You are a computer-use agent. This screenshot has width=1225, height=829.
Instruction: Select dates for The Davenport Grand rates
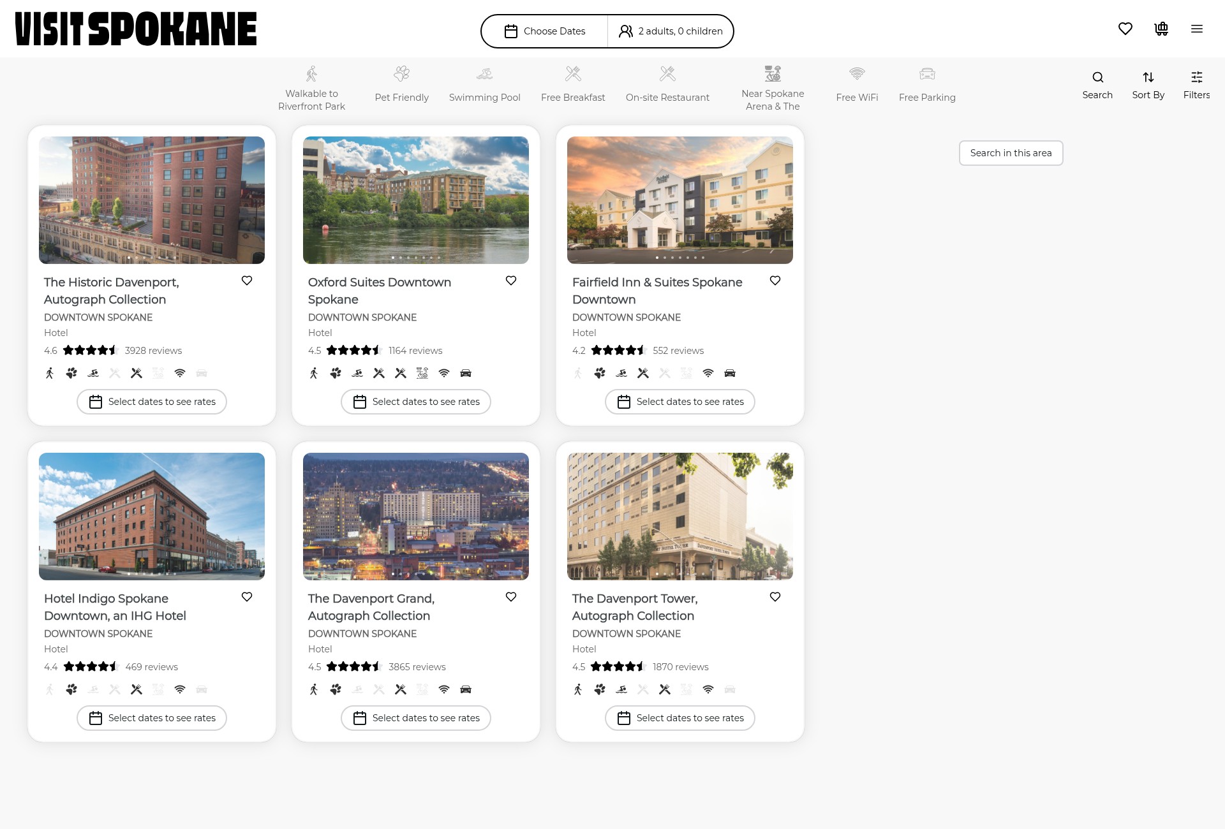pyautogui.click(x=416, y=718)
